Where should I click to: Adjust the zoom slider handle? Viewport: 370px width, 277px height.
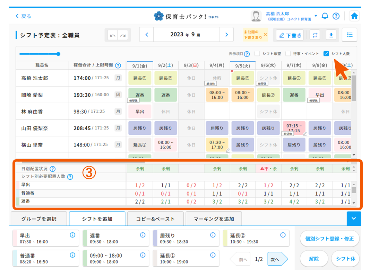pos(58,54)
